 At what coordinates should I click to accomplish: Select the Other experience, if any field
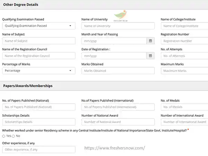tap(39, 149)
